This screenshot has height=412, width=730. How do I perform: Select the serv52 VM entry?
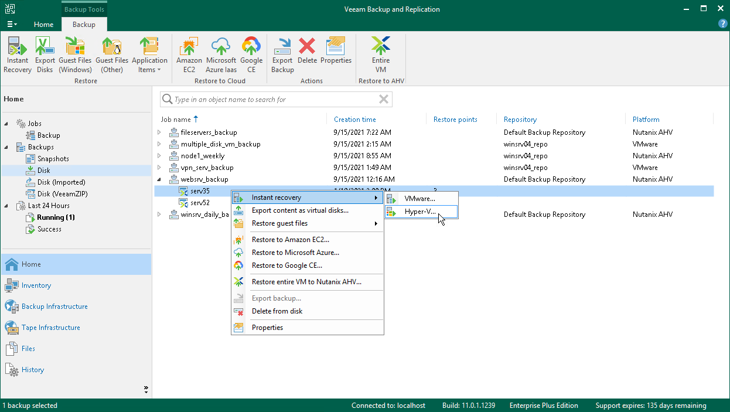click(x=200, y=203)
